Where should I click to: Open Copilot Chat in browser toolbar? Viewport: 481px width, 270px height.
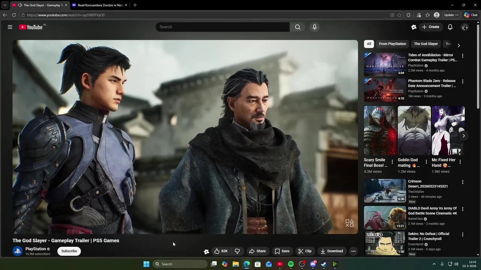(x=470, y=15)
